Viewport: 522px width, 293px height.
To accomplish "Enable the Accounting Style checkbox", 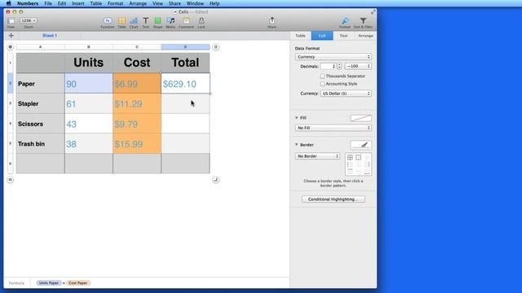I will pos(322,84).
